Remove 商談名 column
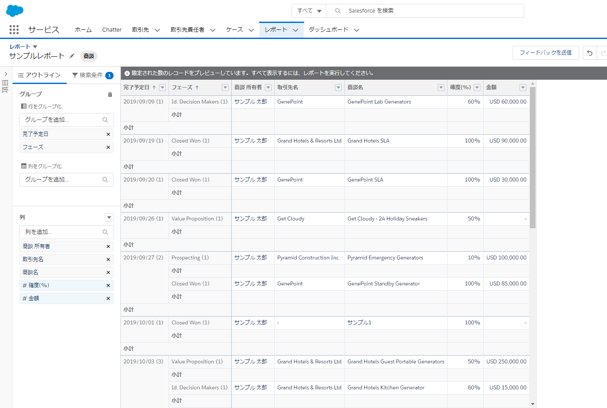 [108, 272]
